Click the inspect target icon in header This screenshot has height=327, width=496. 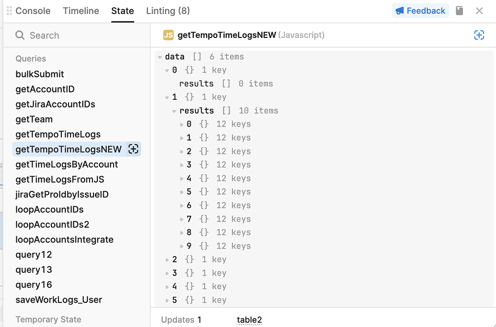click(479, 35)
